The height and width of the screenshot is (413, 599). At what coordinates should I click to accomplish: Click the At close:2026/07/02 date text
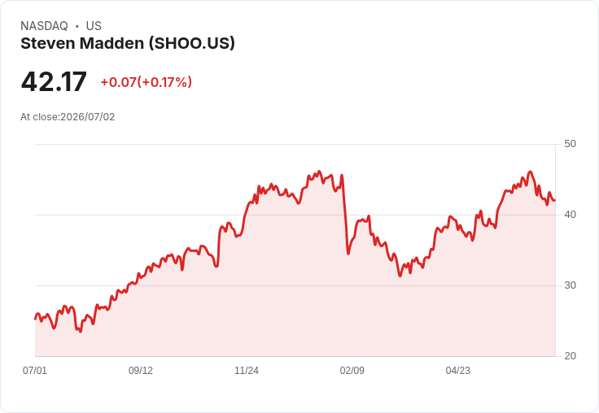point(68,117)
